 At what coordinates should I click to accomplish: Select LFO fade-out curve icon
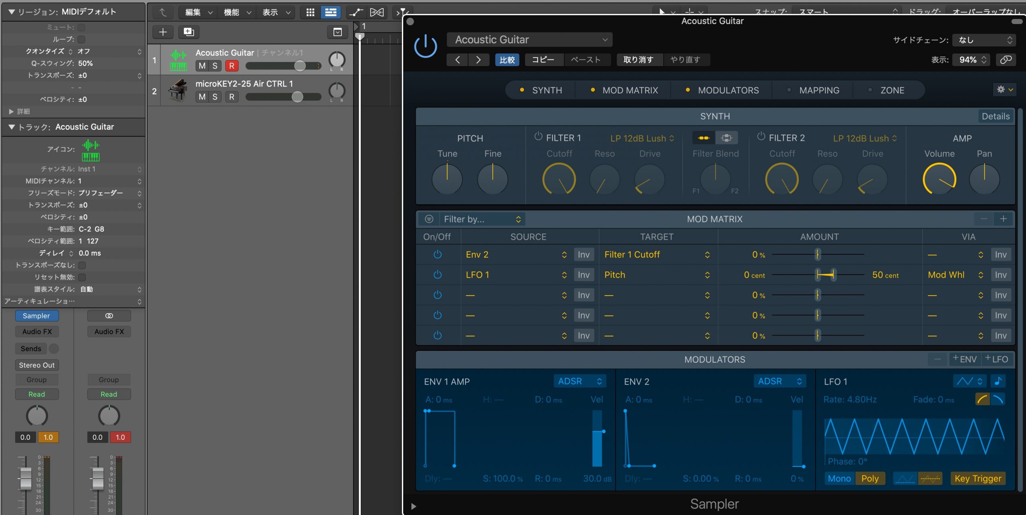click(998, 399)
